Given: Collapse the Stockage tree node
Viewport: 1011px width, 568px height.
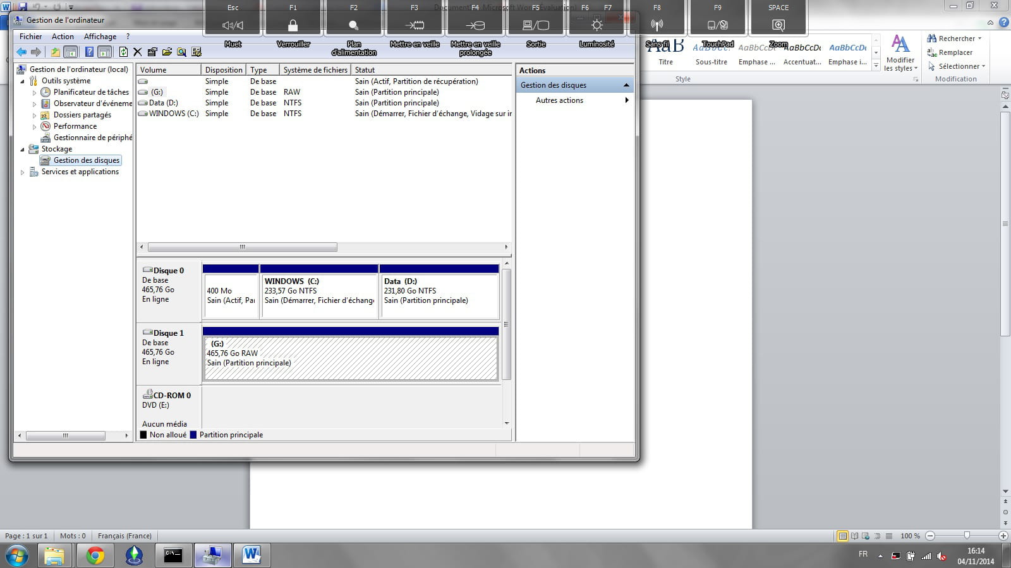Looking at the screenshot, I should pyautogui.click(x=23, y=150).
